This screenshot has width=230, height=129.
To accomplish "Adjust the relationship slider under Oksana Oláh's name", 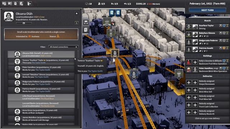I will (x=24, y=23).
